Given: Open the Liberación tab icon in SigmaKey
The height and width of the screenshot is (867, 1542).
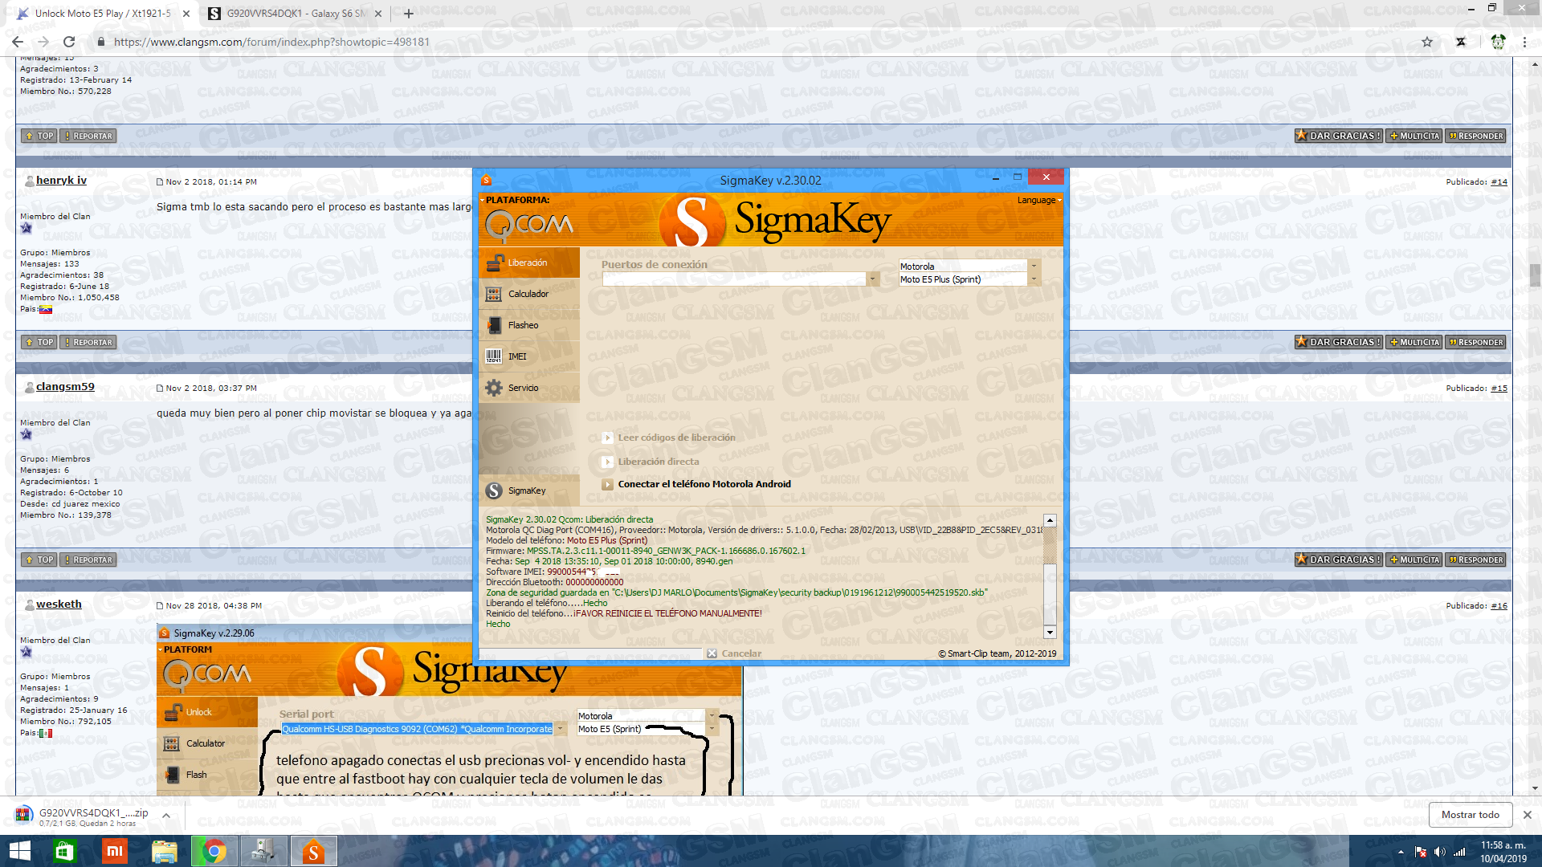Looking at the screenshot, I should (495, 263).
